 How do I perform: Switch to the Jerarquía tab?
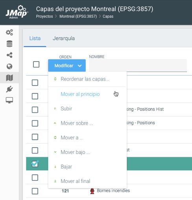[64, 38]
